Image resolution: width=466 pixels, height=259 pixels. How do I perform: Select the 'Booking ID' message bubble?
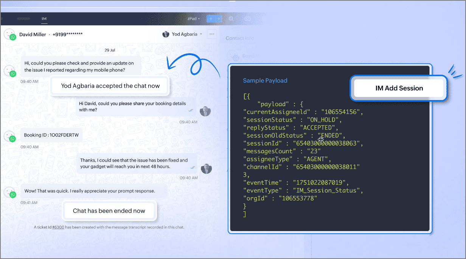[x=51, y=135]
